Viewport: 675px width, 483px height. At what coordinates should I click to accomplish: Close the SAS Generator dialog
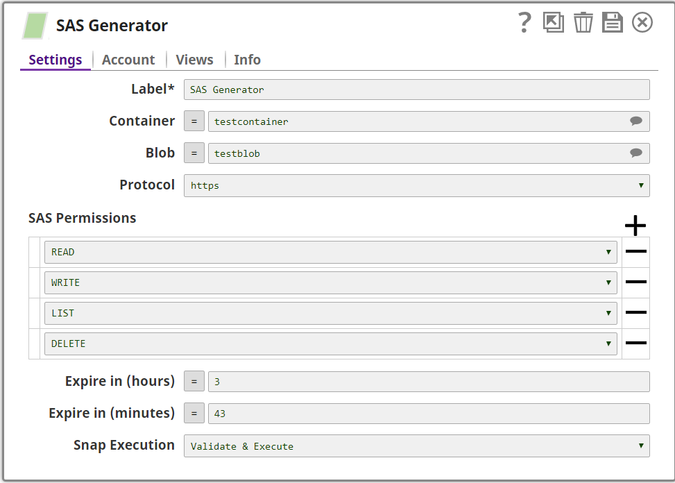click(x=642, y=23)
